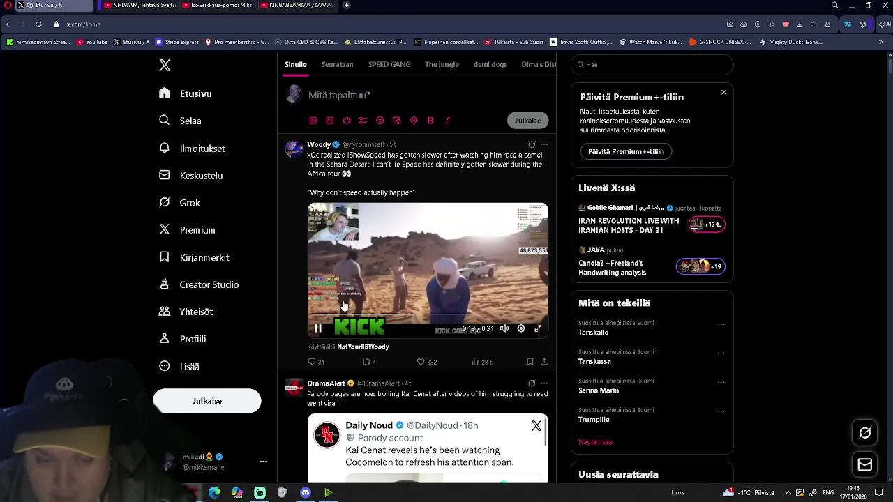Open account menu dots next to mikedi

[263, 462]
